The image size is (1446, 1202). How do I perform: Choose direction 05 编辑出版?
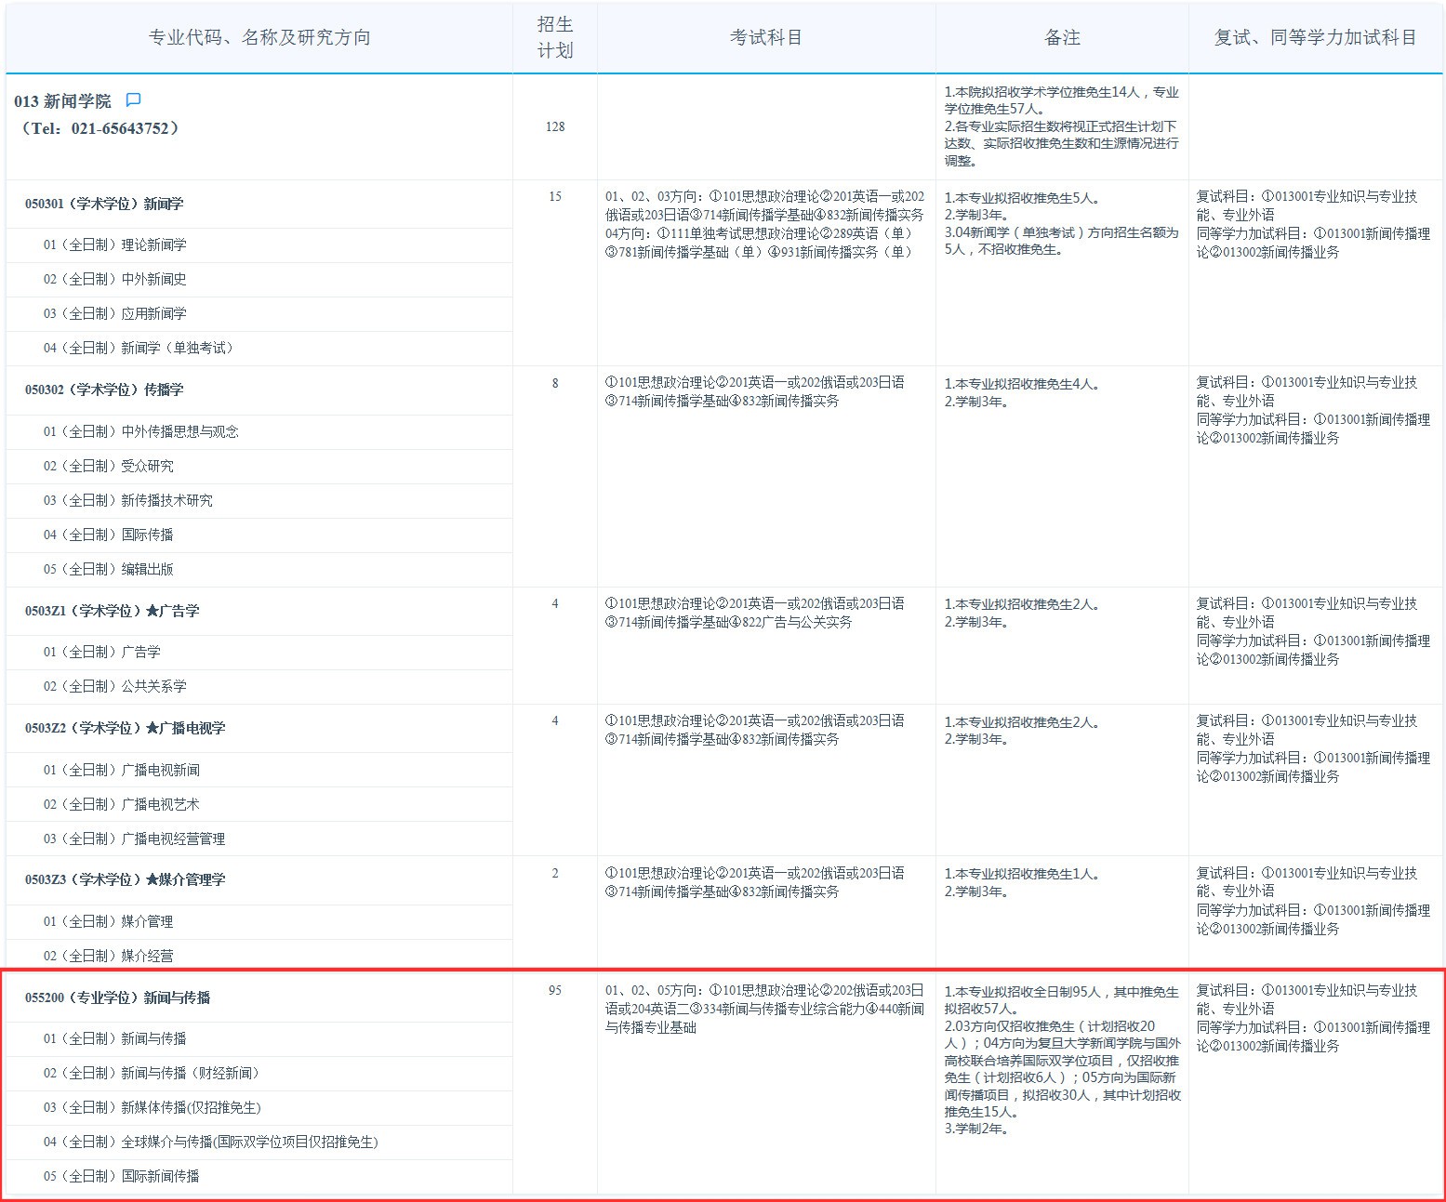point(108,570)
